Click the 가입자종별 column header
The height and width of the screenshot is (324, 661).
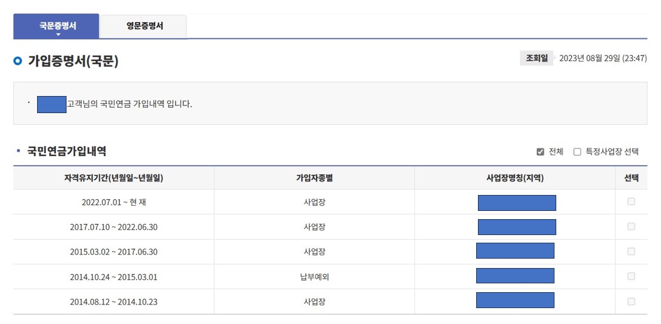[x=314, y=178]
